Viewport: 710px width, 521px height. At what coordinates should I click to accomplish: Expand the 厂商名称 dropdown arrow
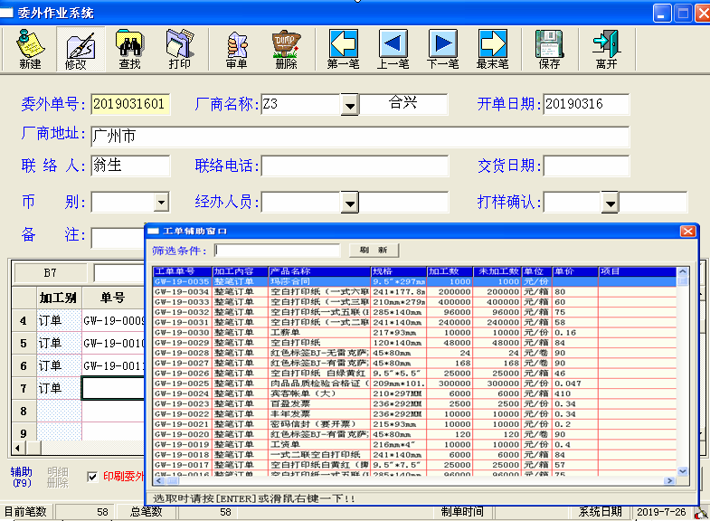[x=349, y=105]
